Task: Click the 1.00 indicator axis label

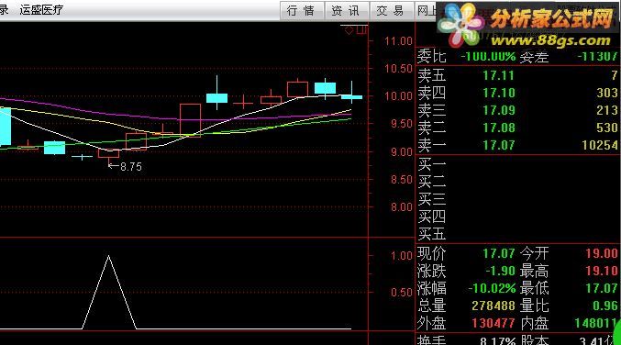Action: click(402, 256)
